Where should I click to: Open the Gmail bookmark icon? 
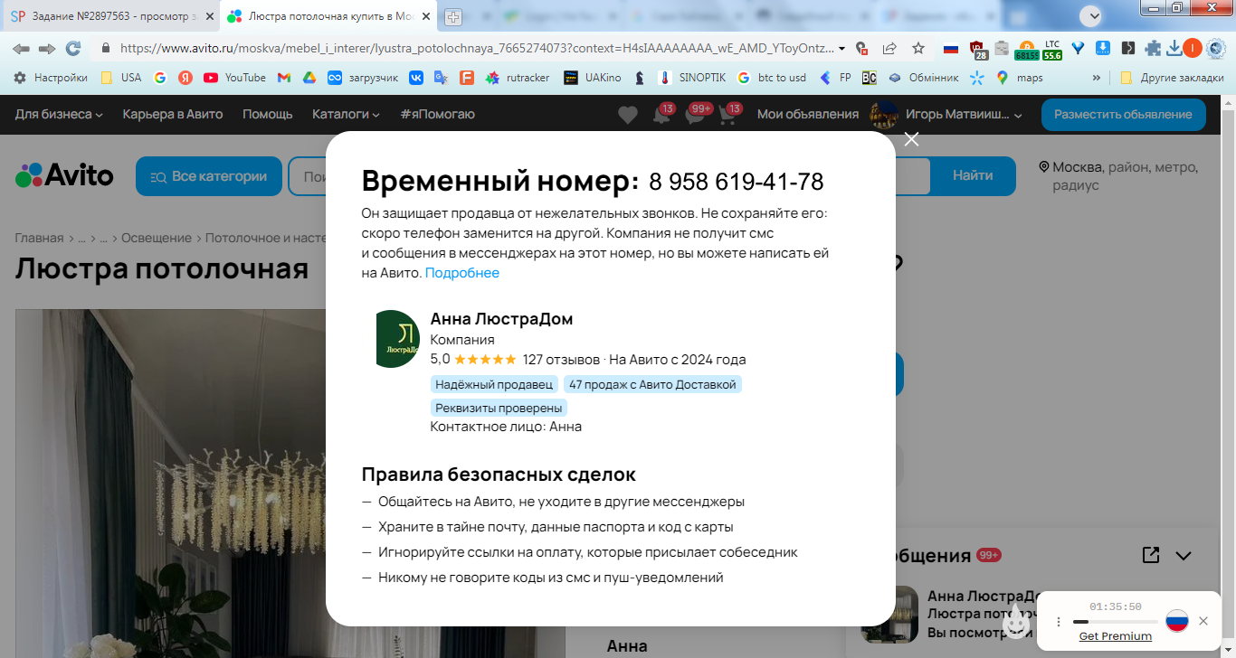pyautogui.click(x=283, y=78)
